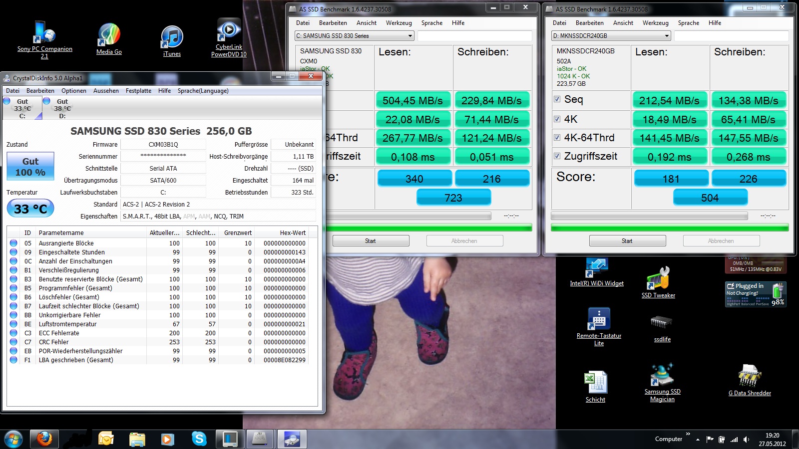The width and height of the screenshot is (799, 449).
Task: Open Windows Explorer from the taskbar
Action: (x=137, y=439)
